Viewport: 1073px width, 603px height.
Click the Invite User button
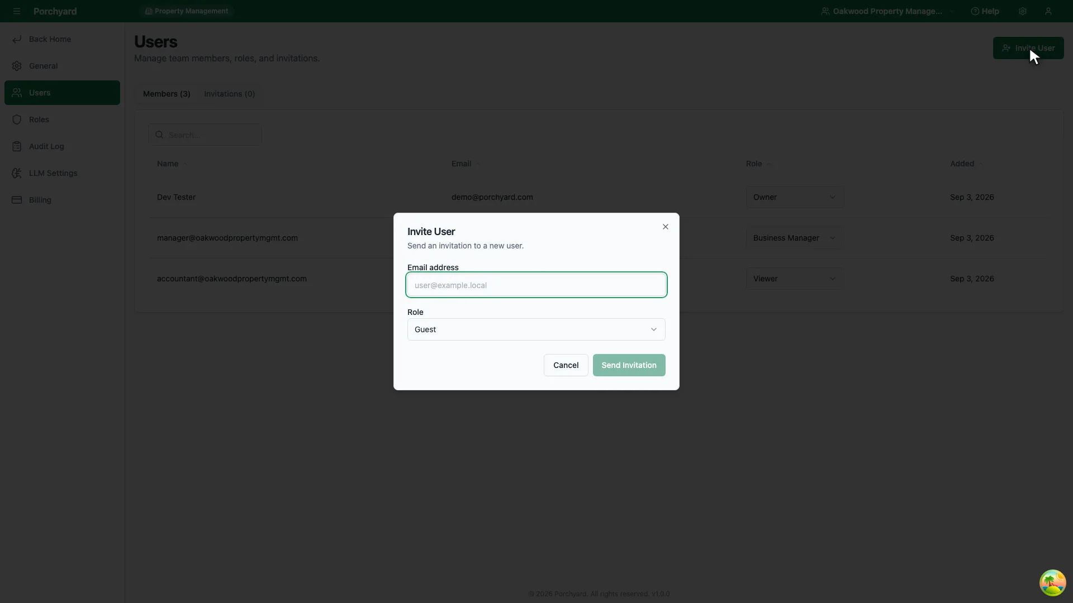tap(1028, 48)
